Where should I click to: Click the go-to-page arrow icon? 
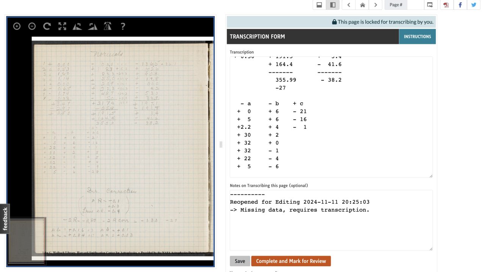[430, 5]
